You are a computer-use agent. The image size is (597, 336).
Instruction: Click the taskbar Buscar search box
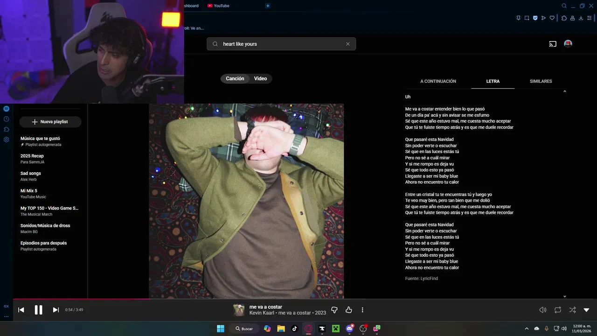pyautogui.click(x=244, y=329)
